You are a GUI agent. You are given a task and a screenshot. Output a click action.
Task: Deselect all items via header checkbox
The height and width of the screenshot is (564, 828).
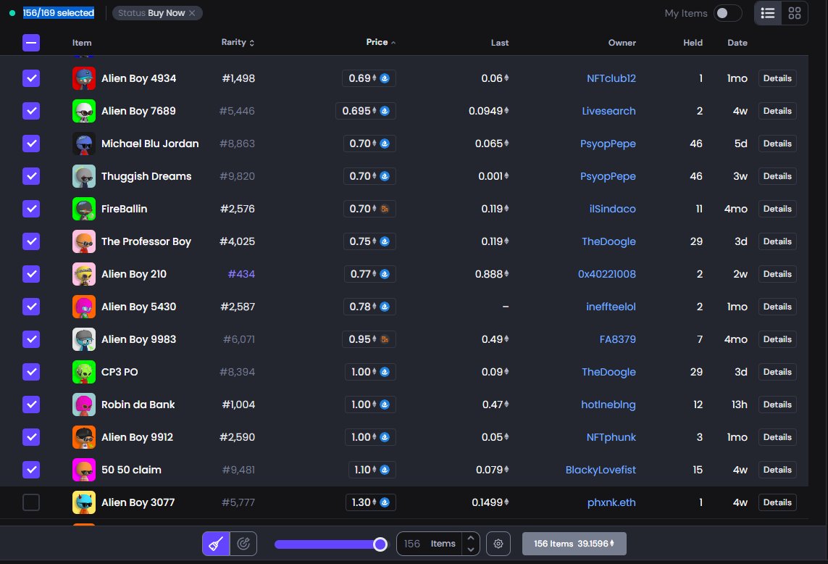pyautogui.click(x=31, y=42)
